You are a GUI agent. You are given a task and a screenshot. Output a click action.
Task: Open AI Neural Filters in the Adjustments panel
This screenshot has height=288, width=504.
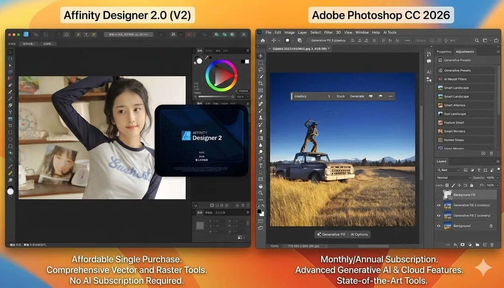pos(455,79)
